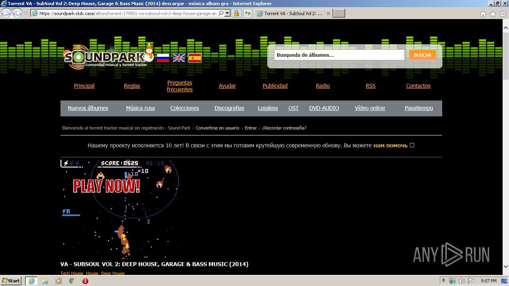Click the volume speaker tray icon

461,281
